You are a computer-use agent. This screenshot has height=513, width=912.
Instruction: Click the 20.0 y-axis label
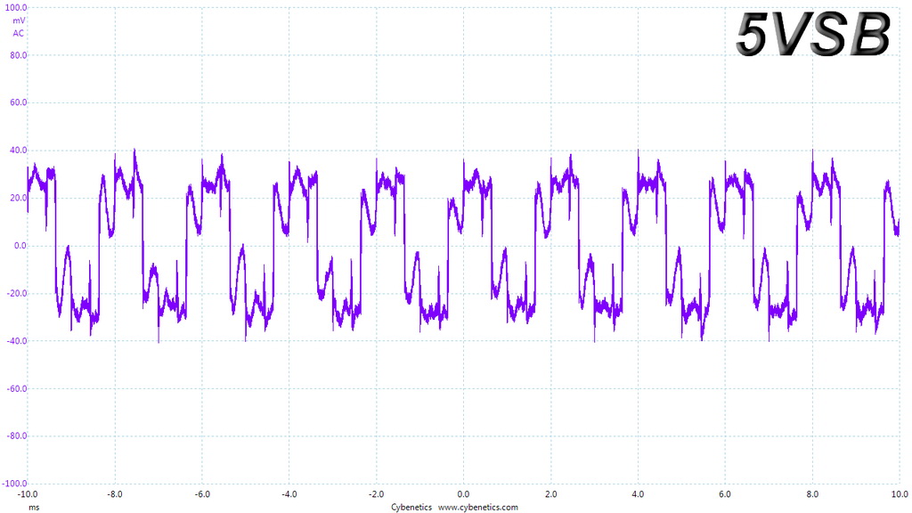[18, 198]
